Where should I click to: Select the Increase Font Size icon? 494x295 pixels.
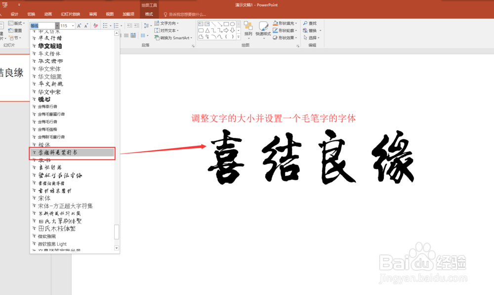pyautogui.click(x=79, y=26)
